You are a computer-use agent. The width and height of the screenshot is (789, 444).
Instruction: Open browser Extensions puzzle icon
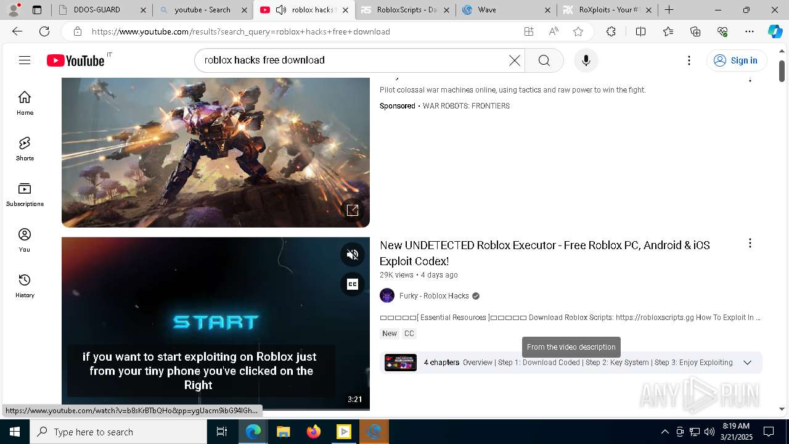coord(611,31)
